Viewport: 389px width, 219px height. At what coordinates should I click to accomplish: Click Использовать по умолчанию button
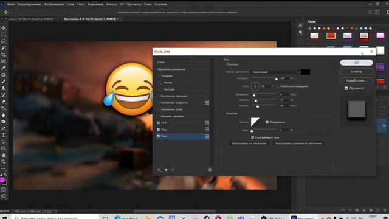coord(249,144)
